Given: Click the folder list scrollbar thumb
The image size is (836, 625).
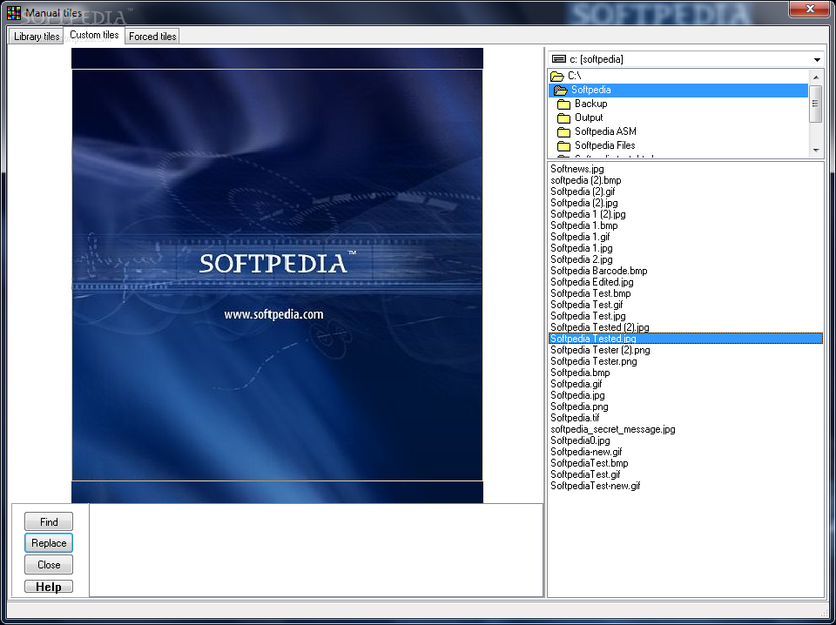Looking at the screenshot, I should click(816, 104).
